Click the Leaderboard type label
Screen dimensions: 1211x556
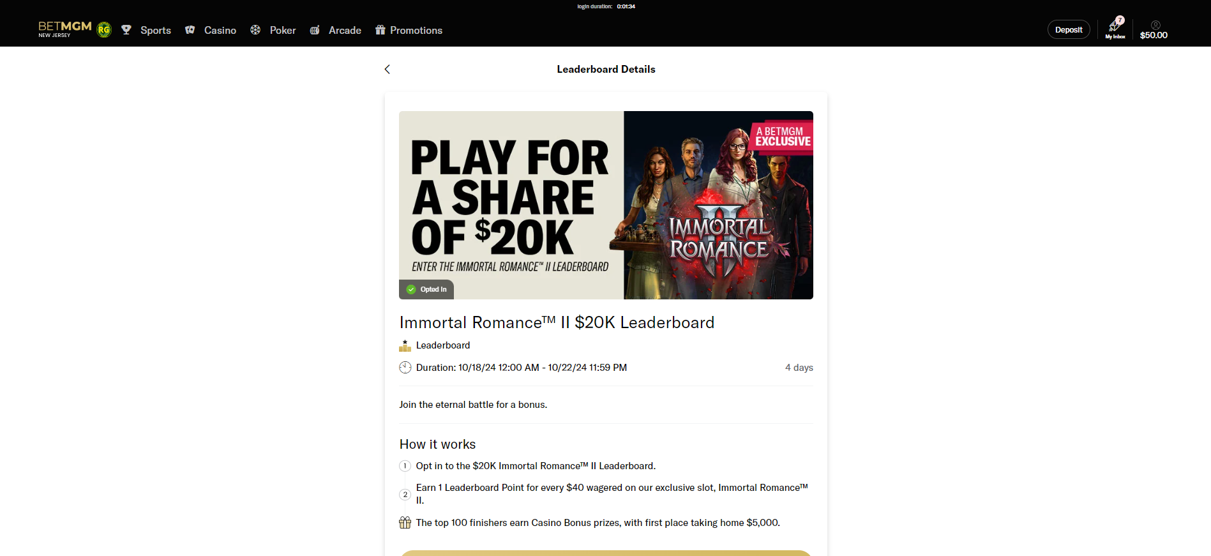click(x=443, y=345)
